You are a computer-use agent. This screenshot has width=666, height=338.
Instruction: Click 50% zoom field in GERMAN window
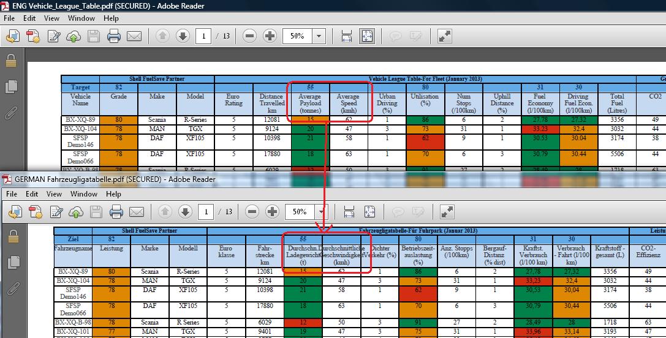300,211
